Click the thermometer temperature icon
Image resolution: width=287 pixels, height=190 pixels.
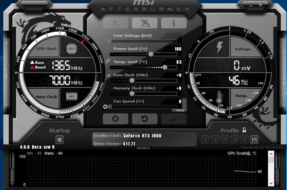(x=219, y=97)
